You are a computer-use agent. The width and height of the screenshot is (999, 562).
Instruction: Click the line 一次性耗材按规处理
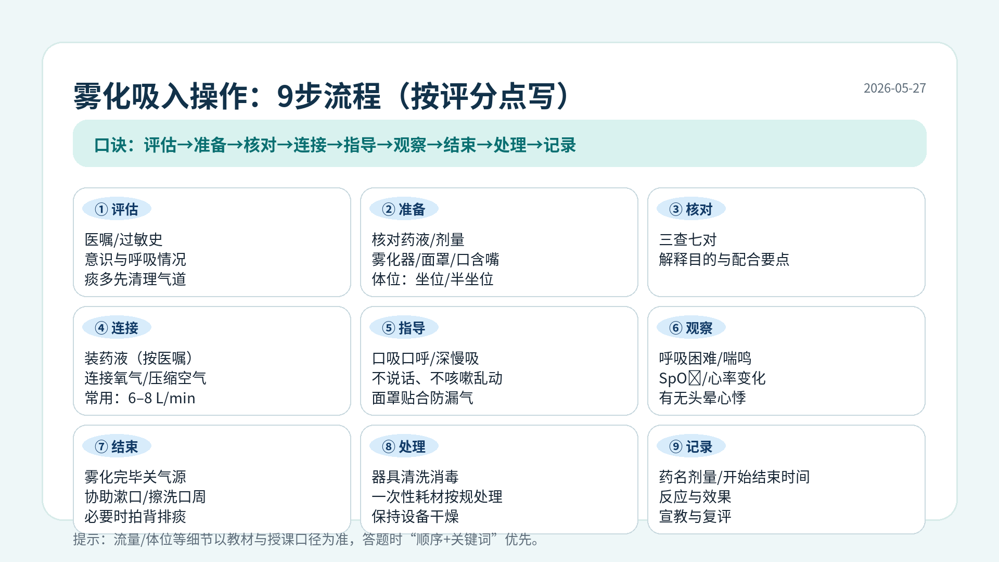coord(437,496)
